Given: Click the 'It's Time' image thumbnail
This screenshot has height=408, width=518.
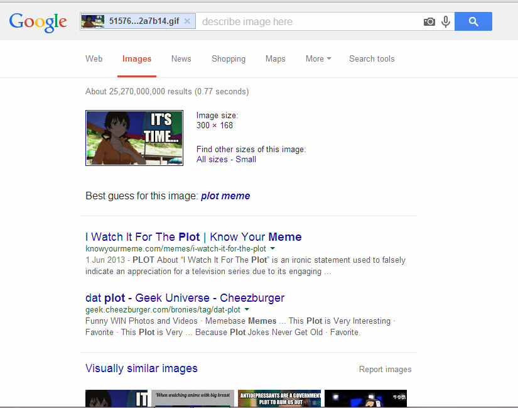Looking at the screenshot, I should [134, 138].
